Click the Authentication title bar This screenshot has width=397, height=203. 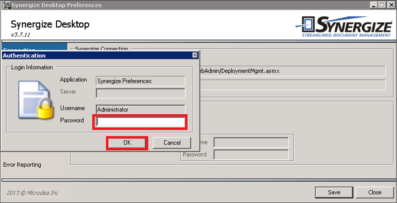coord(100,55)
